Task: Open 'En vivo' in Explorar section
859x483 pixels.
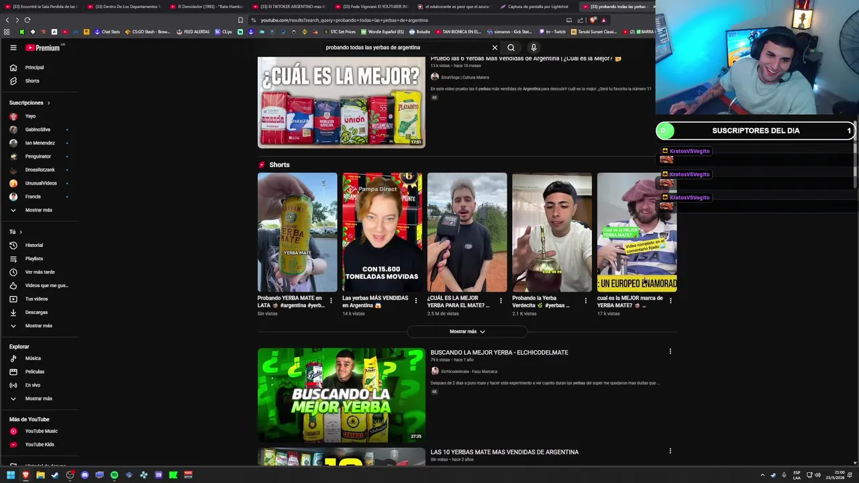Action: coord(33,385)
